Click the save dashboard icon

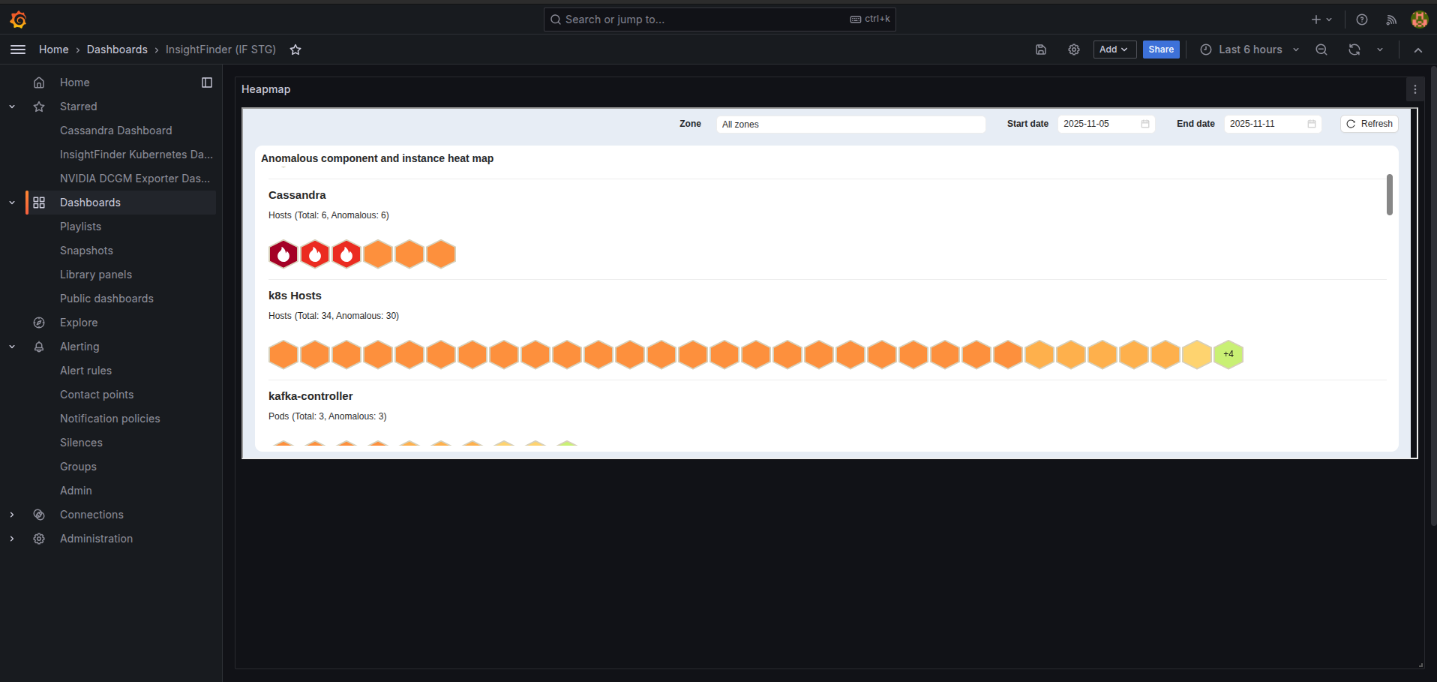pos(1041,50)
